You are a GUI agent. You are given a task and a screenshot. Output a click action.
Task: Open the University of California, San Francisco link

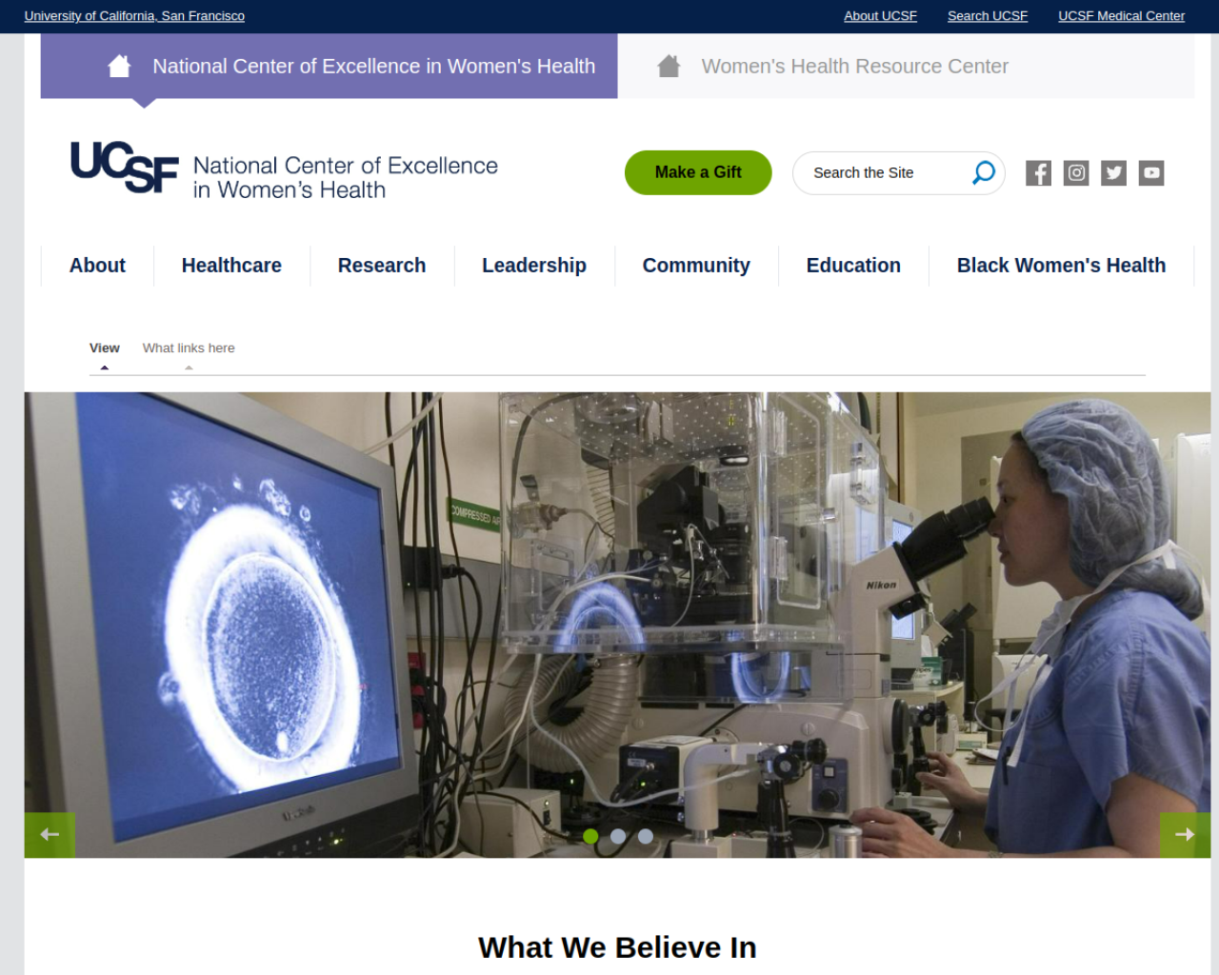(x=134, y=16)
